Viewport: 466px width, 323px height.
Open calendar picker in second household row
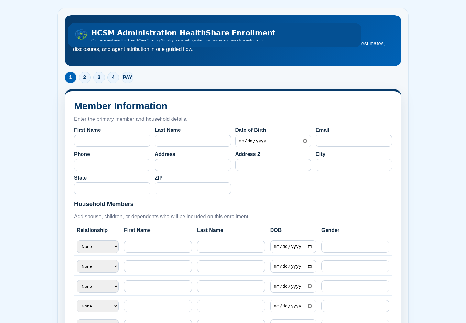pyautogui.click(x=310, y=266)
